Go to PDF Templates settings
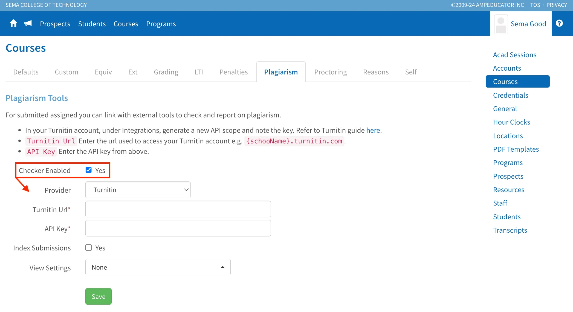The image size is (573, 312). pos(516,149)
